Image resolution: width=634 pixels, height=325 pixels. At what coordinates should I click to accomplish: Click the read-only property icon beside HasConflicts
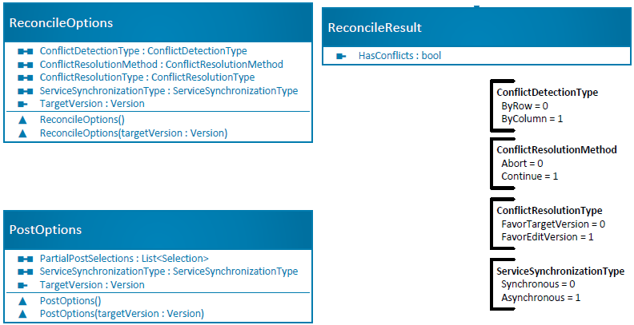[341, 56]
